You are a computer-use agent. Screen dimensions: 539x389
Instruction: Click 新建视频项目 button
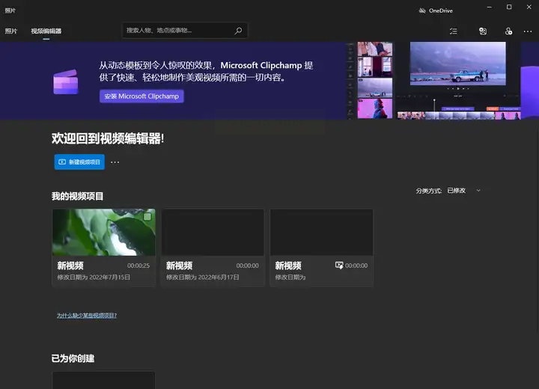click(79, 162)
